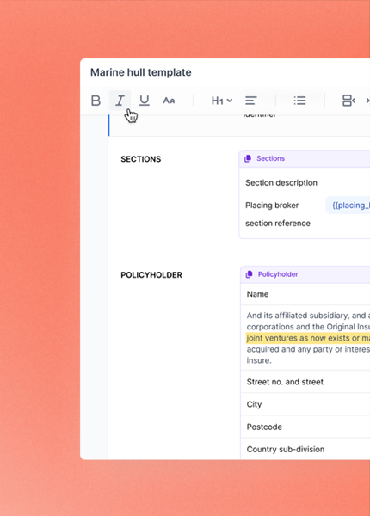This screenshot has height=516, width=370.
Task: Toggle bold formatting in toolbar
Action: coord(96,101)
